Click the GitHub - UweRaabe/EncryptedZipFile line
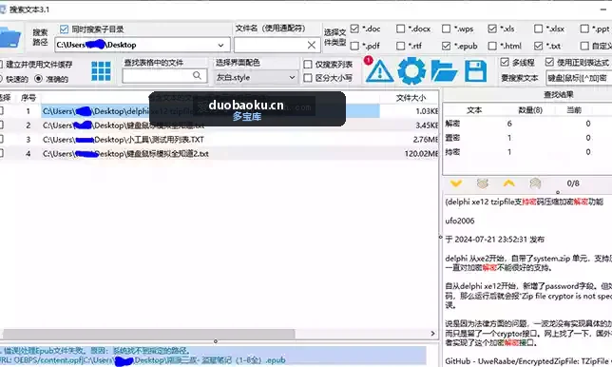Image resolution: width=612 pixels, height=367 pixels. (527, 361)
